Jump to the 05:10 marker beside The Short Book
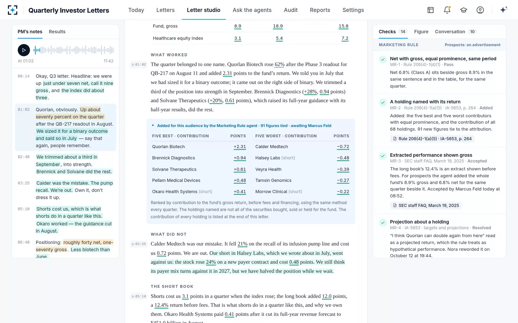Screen dimensions: 518x323 pyautogui.click(x=139, y=296)
